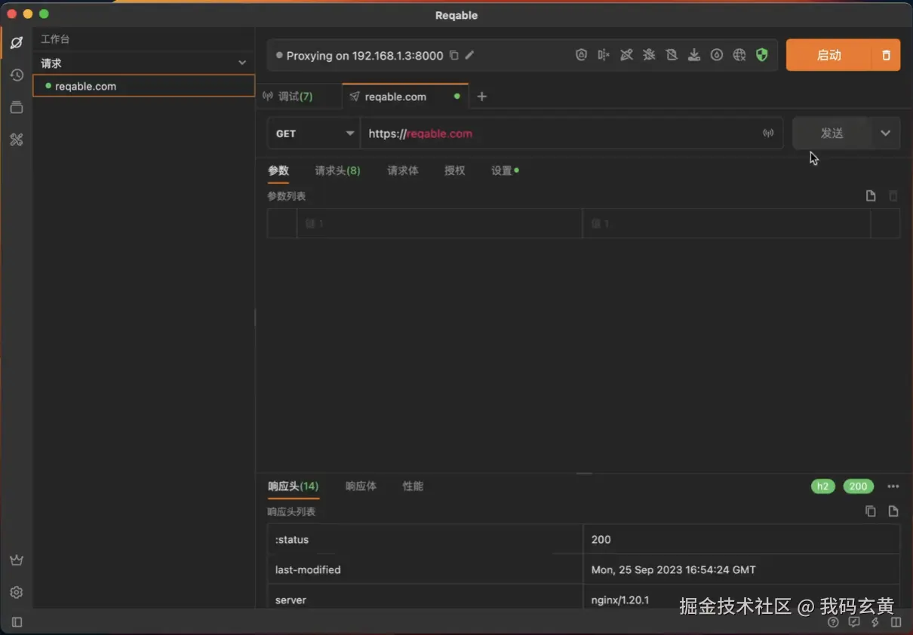
Task: Click the SSL lock shield toolbar icon
Action: coord(581,55)
